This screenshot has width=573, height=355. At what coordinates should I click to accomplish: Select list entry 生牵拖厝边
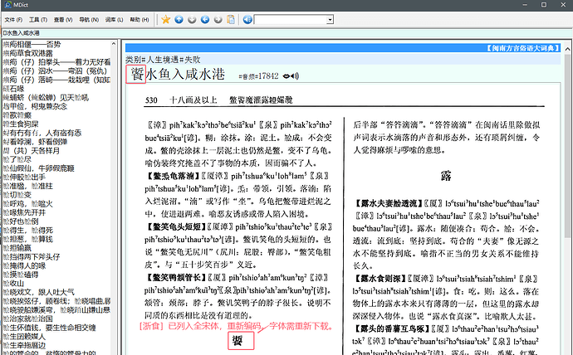pyautogui.click(x=24, y=345)
